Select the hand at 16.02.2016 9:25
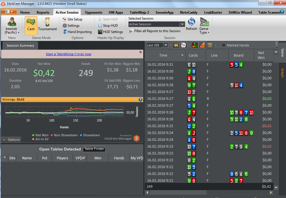Image resolution: width=286 pixels, height=198 pixels. pyautogui.click(x=209, y=126)
